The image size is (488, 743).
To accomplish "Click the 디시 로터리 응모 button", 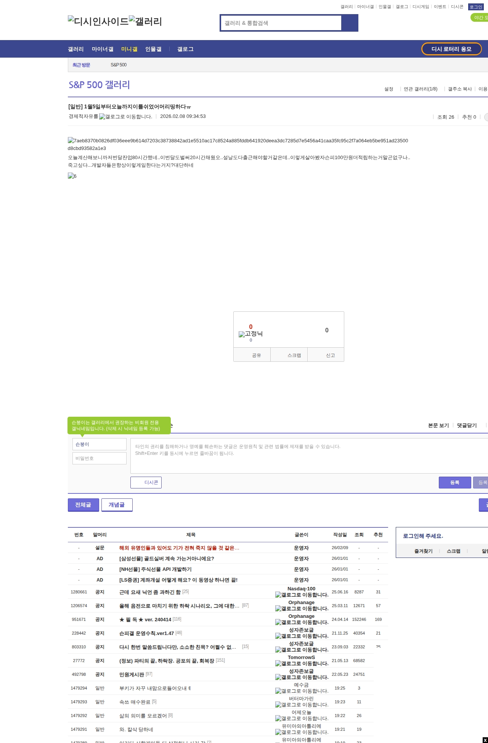I will click(451, 49).
